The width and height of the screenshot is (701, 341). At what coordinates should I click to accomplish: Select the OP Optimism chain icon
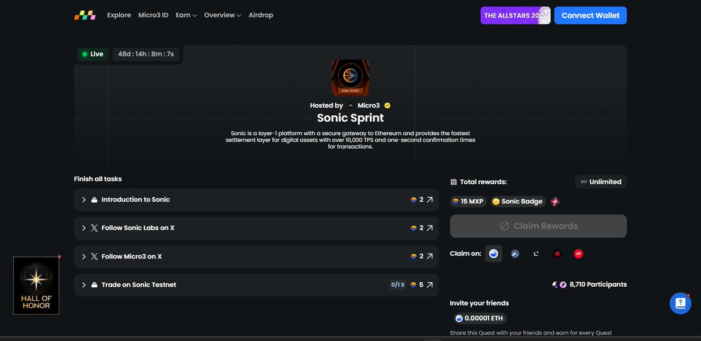(578, 254)
